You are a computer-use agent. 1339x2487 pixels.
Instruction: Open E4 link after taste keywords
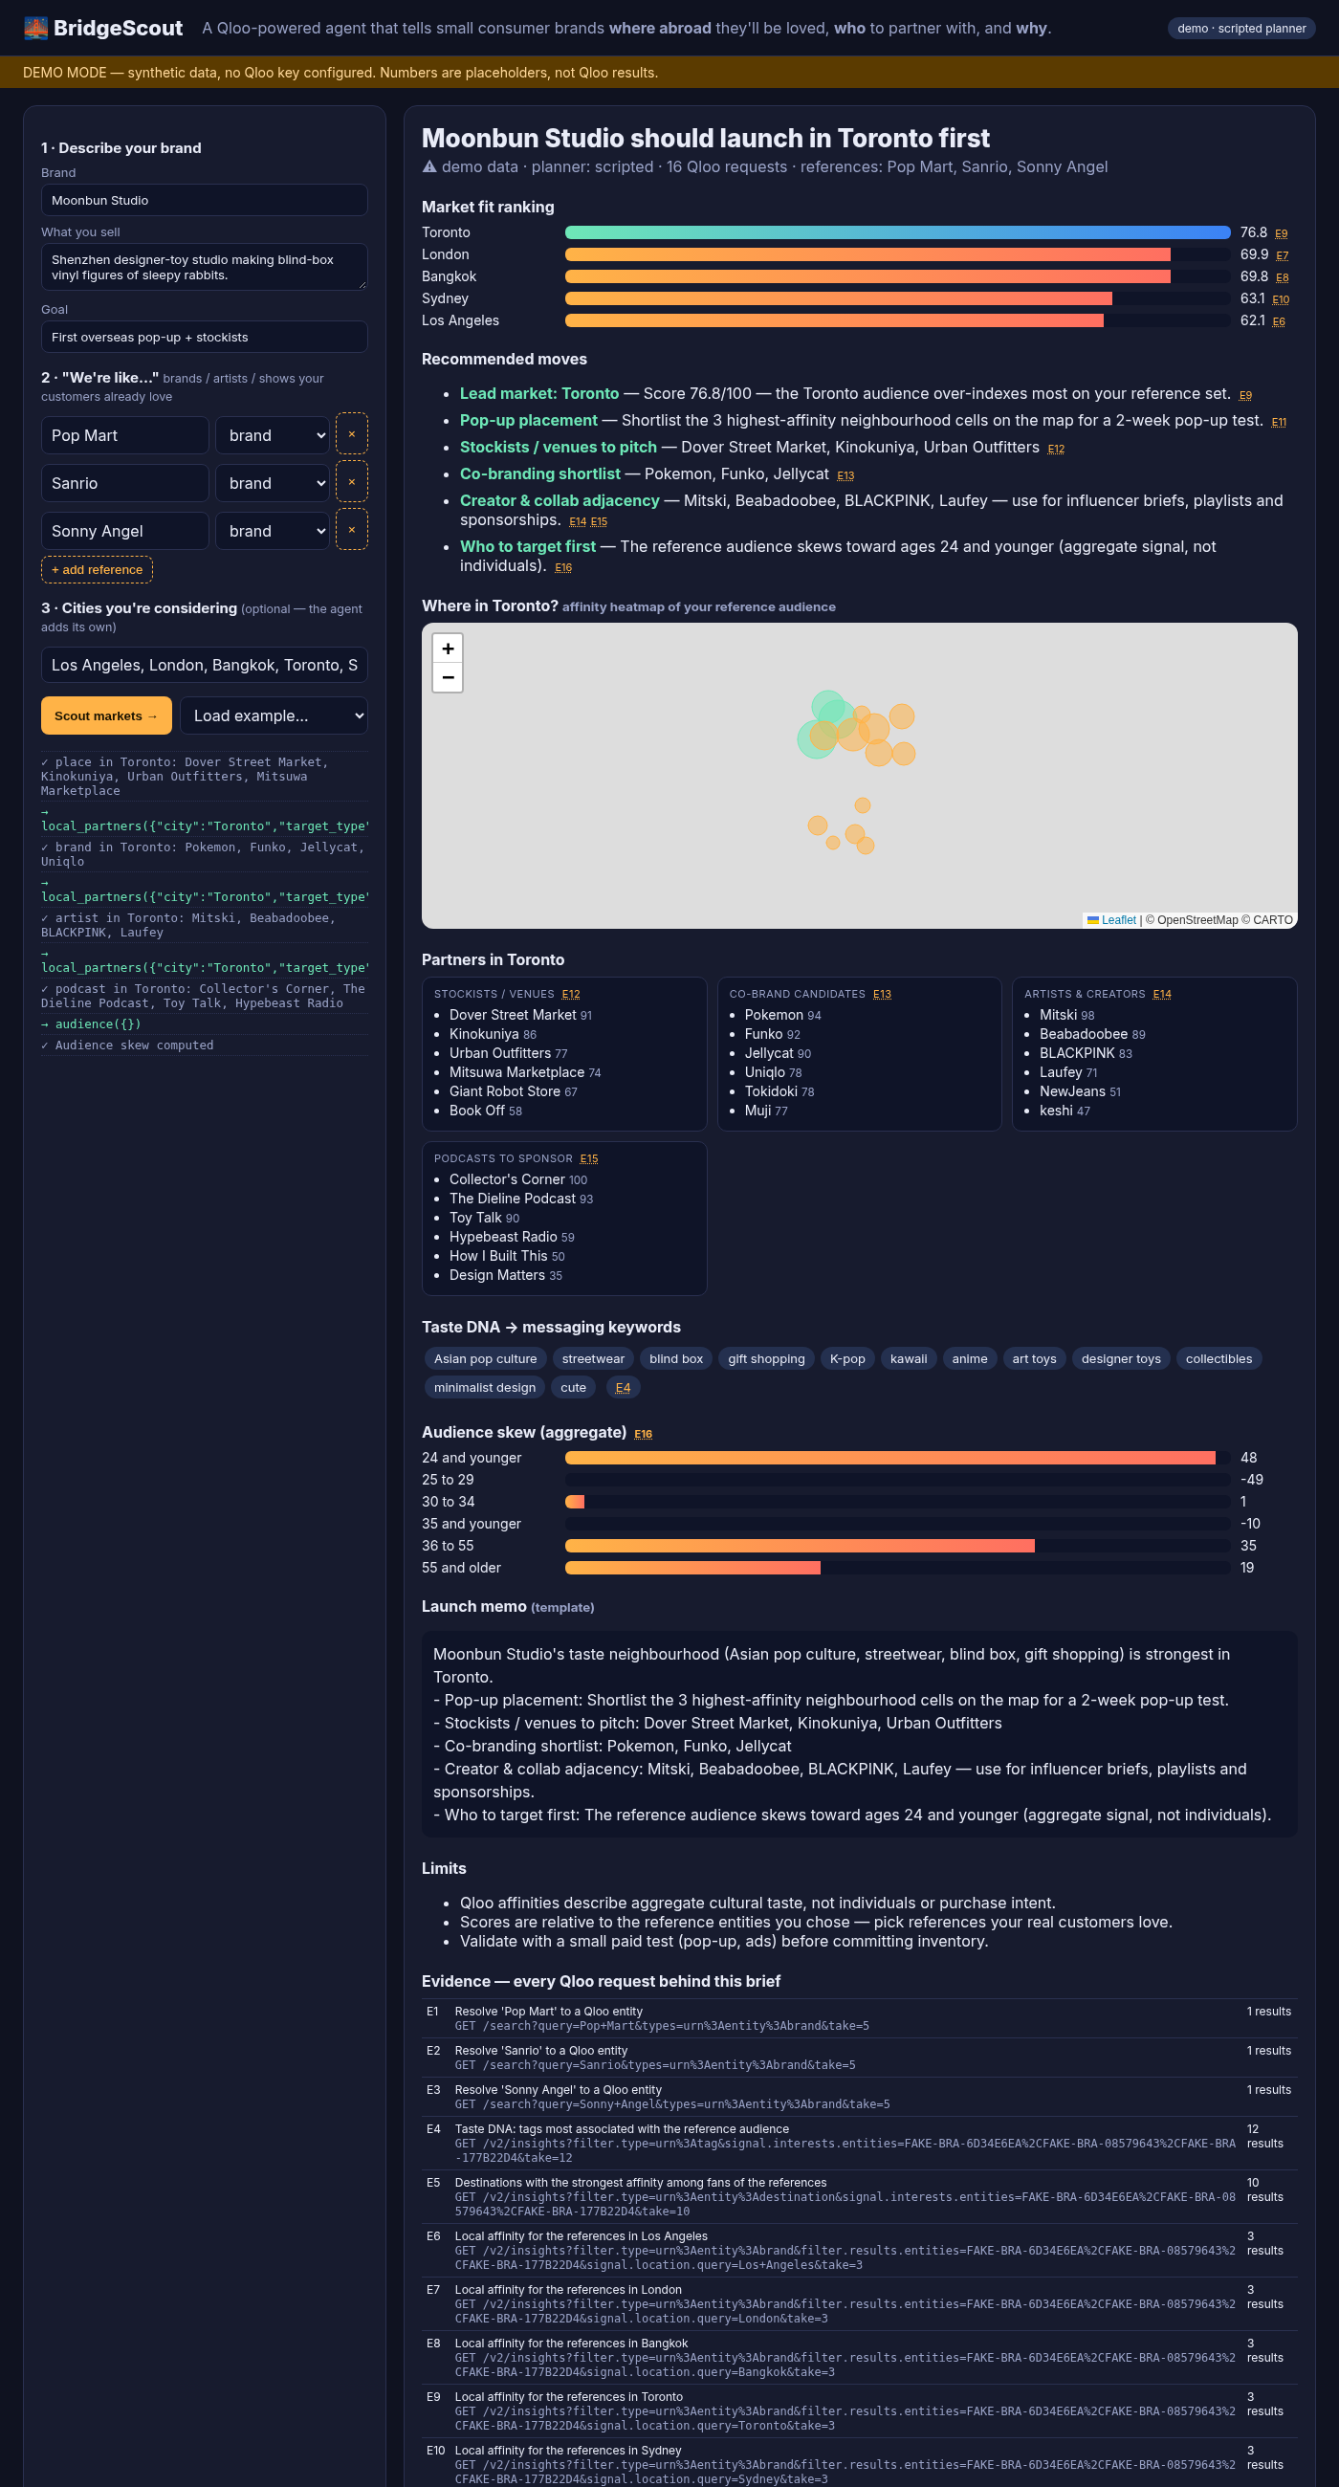tap(623, 1387)
